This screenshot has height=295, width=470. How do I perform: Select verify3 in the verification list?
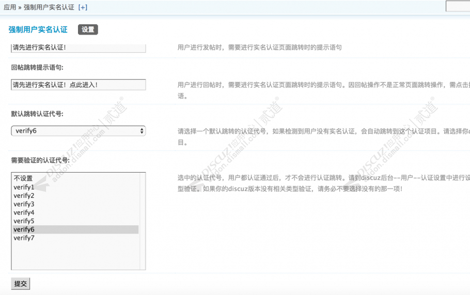click(x=76, y=204)
